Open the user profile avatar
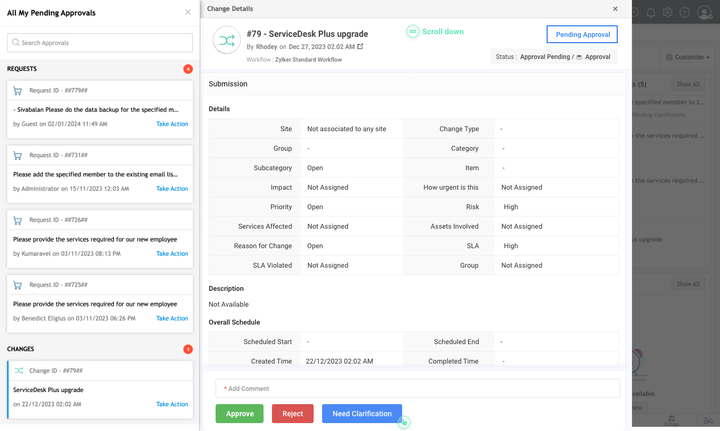Viewport: 720px width, 431px height. 704,13
